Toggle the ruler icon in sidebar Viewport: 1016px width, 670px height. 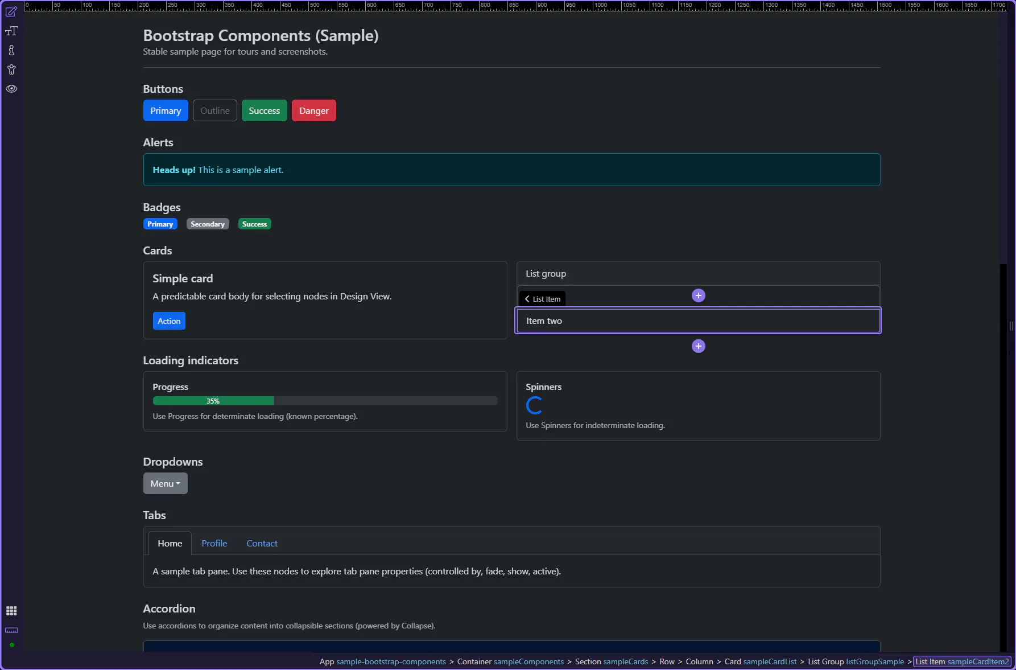(11, 630)
